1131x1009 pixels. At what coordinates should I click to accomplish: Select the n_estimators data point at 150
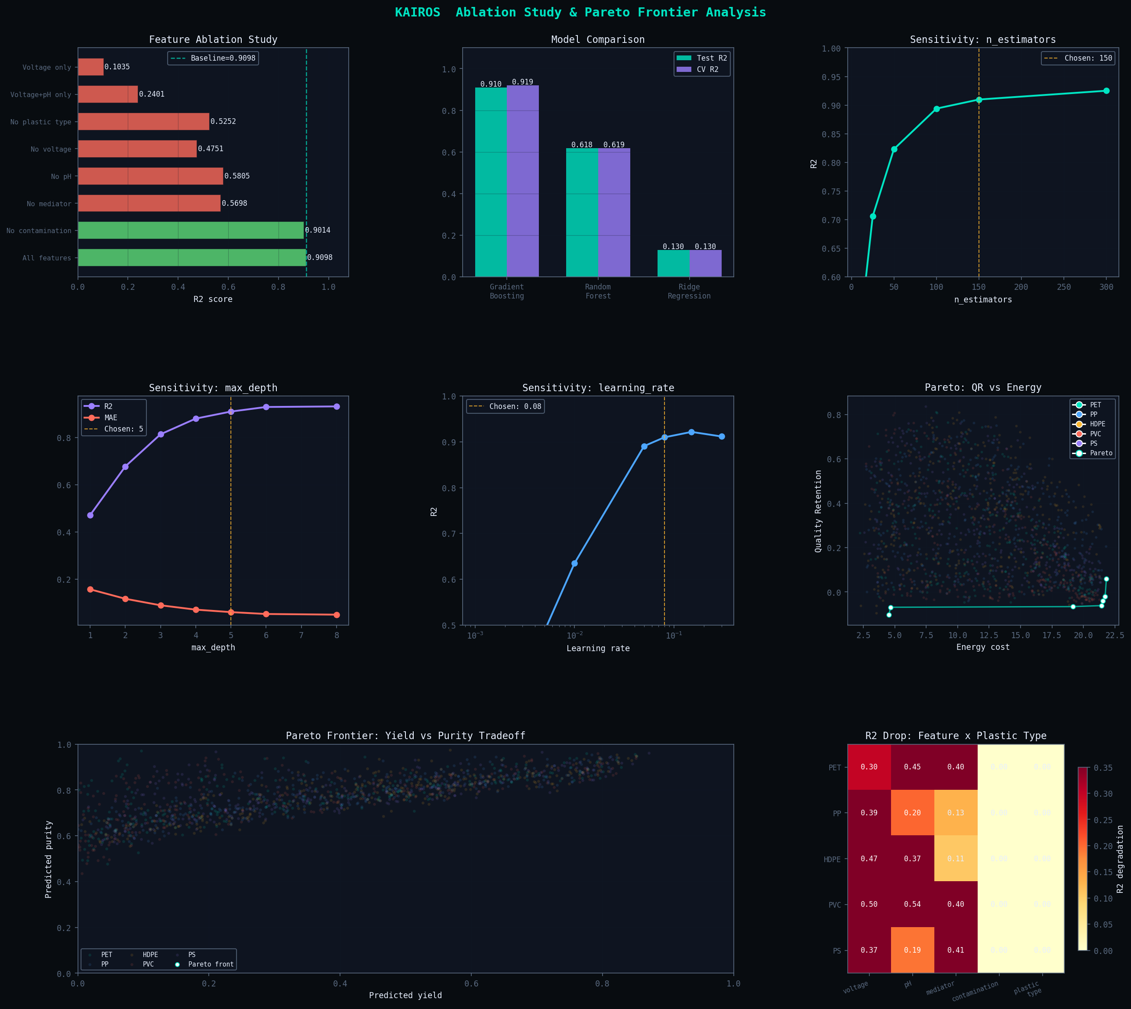pos(979,100)
